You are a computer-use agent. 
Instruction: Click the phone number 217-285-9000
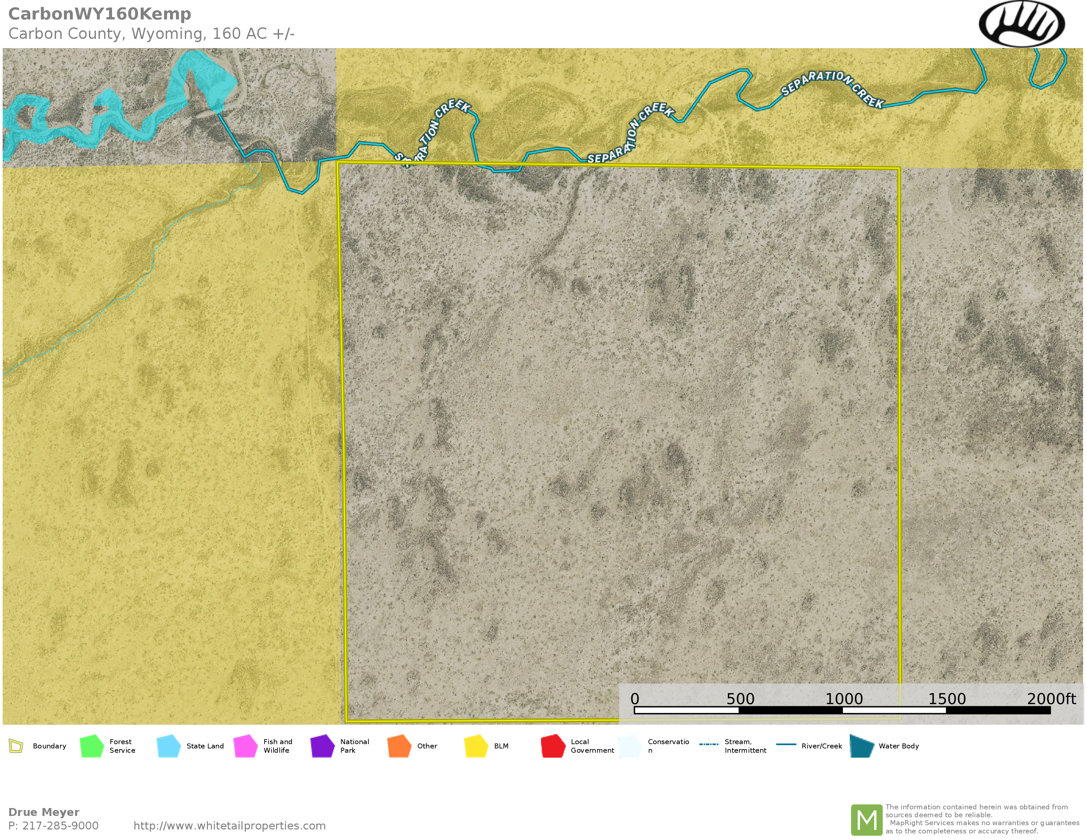pos(60,826)
